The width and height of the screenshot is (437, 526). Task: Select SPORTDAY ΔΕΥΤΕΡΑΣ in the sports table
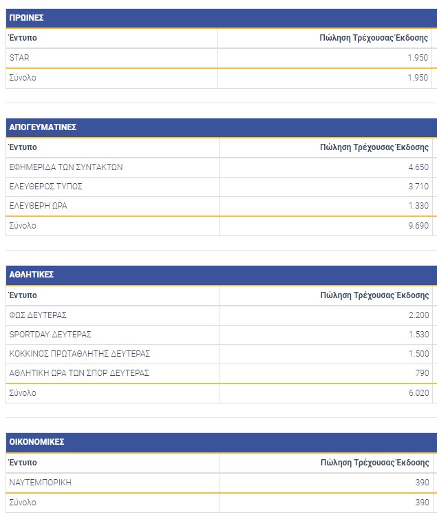tap(50, 335)
